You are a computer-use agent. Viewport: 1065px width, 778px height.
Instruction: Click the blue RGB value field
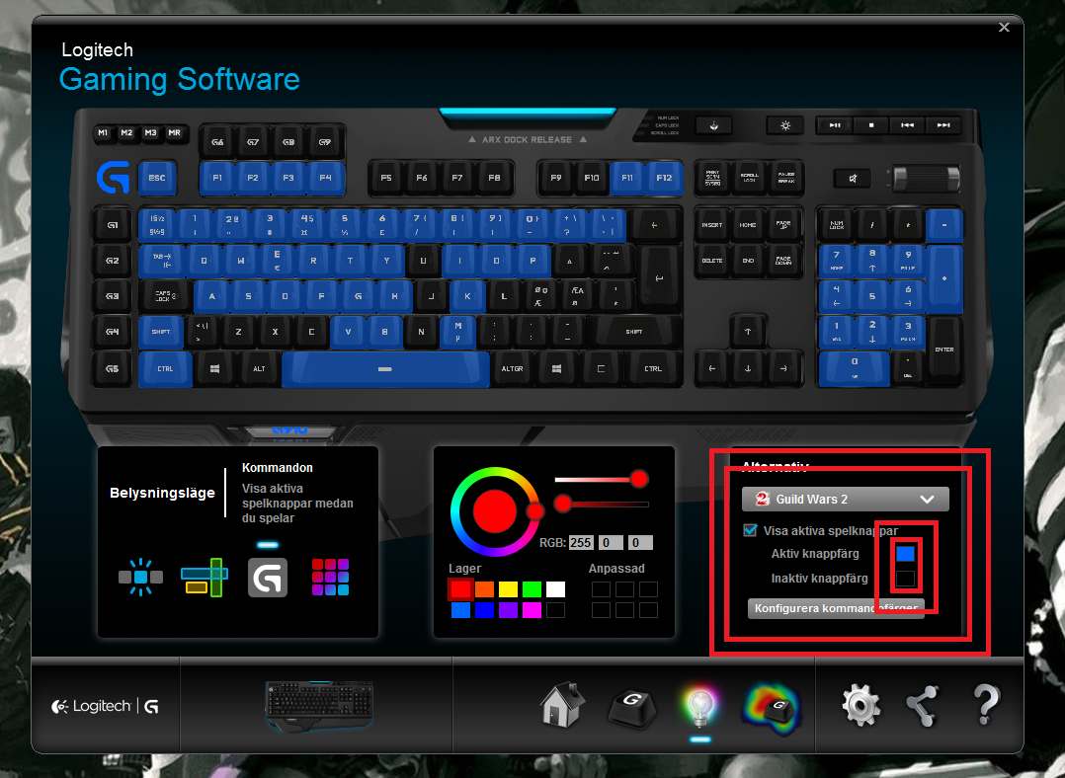pyautogui.click(x=640, y=542)
